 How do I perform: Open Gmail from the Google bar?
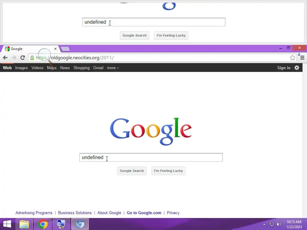pos(98,68)
